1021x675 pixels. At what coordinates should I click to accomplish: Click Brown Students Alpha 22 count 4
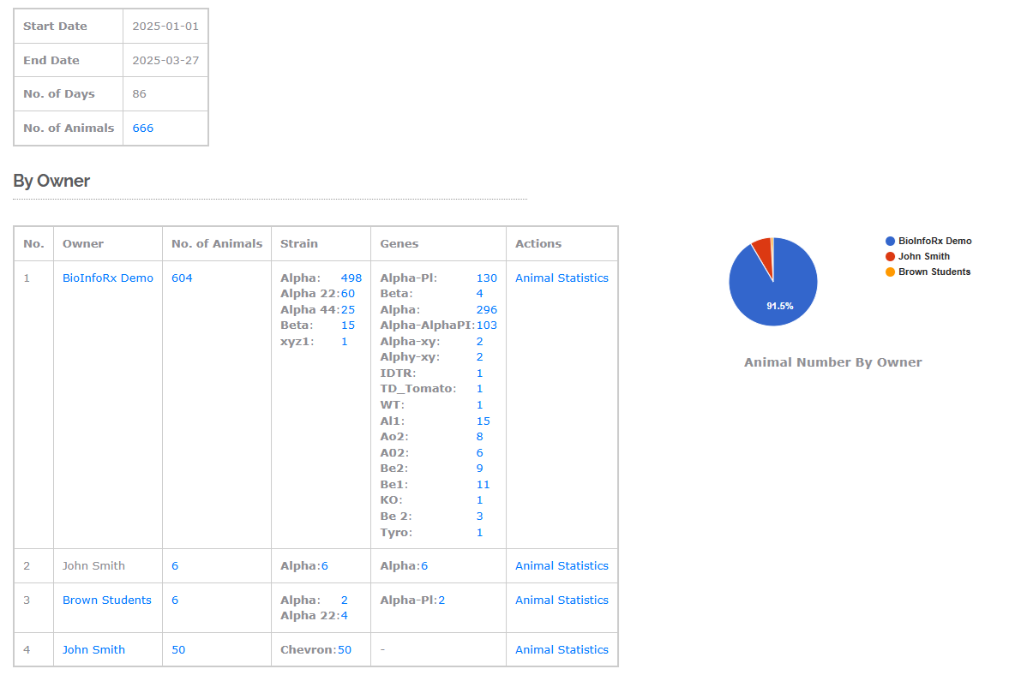point(345,615)
